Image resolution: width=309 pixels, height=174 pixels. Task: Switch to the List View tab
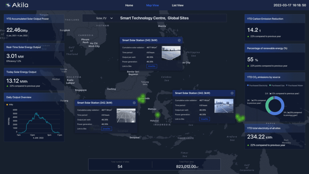click(178, 5)
